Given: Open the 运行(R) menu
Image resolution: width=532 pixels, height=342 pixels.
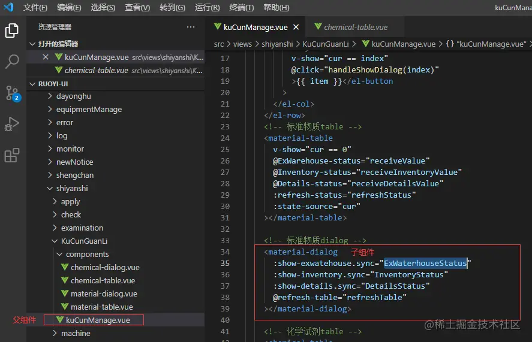Looking at the screenshot, I should point(207,7).
